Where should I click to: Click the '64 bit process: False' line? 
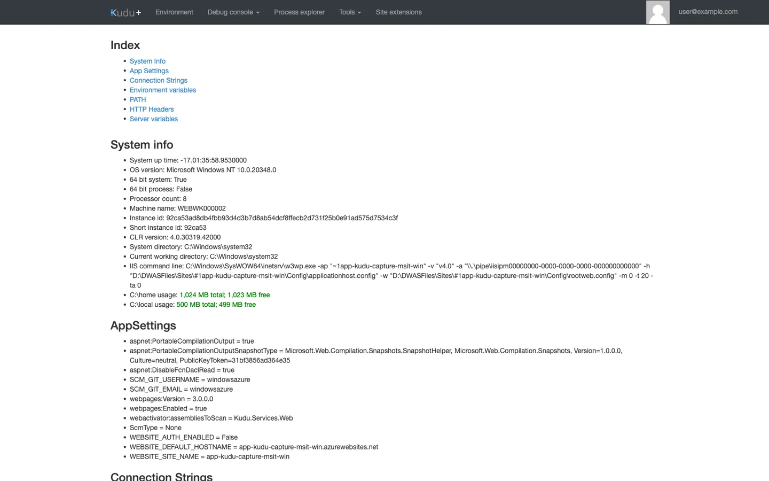(x=161, y=189)
